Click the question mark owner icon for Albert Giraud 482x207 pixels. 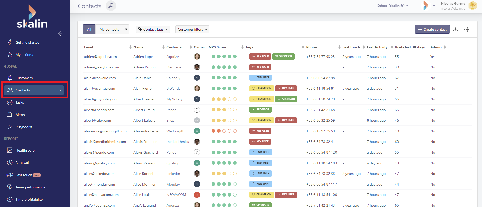(197, 110)
